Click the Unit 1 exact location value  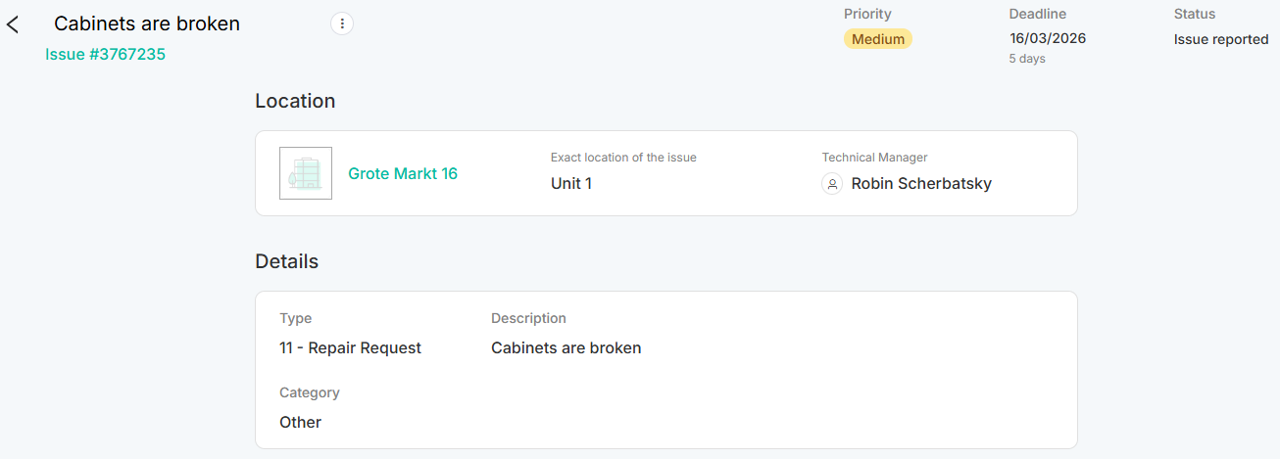tap(570, 183)
